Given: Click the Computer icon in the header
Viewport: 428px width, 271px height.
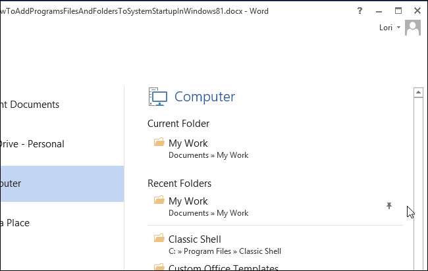Looking at the screenshot, I should click(x=158, y=97).
